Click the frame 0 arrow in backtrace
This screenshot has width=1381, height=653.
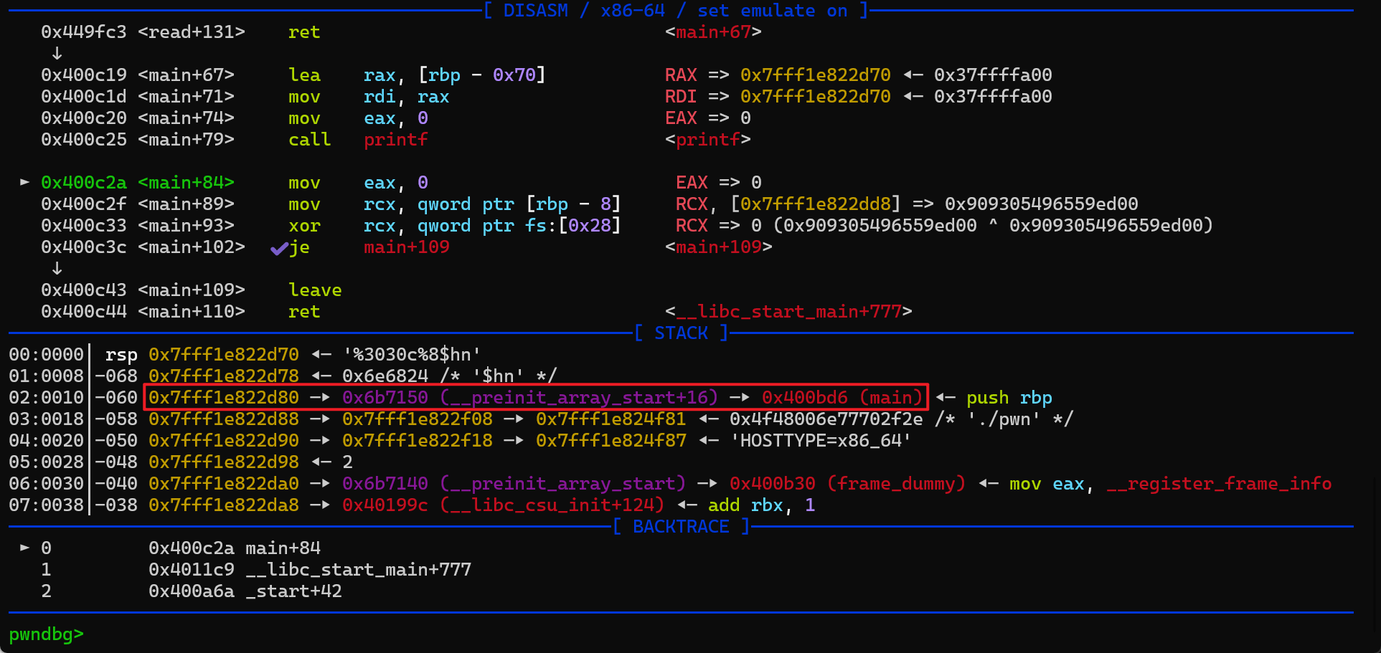[24, 548]
